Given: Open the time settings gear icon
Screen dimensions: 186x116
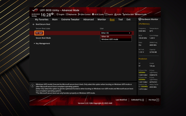Looking at the screenshot, I should point(52,14).
